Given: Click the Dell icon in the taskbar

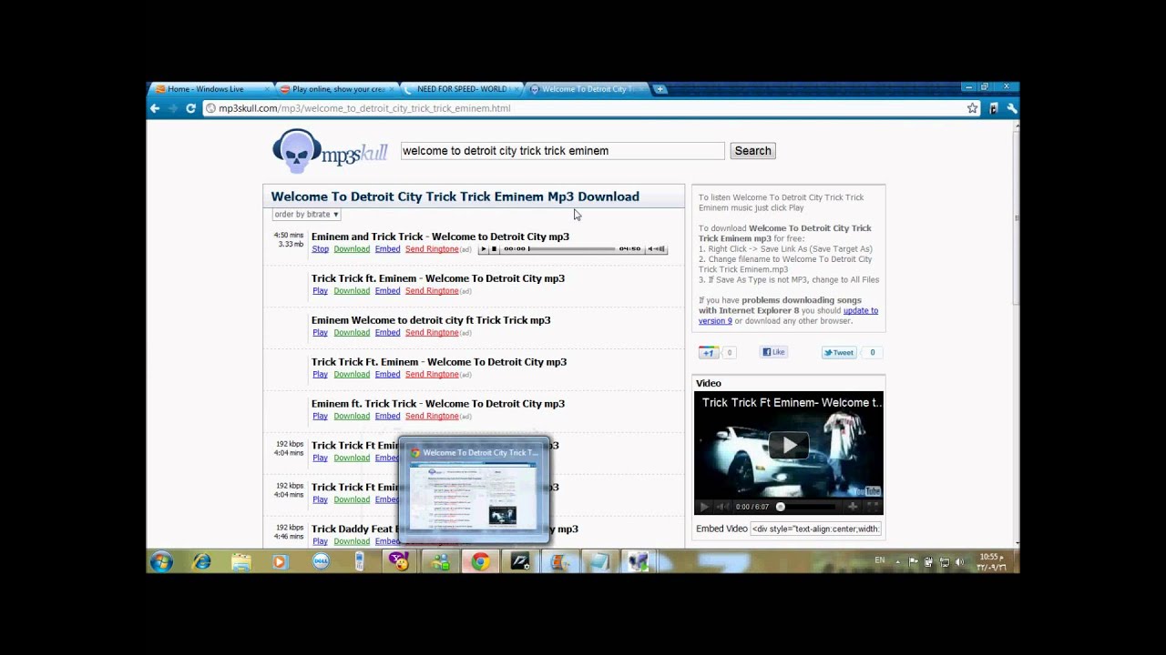Looking at the screenshot, I should pos(320,561).
